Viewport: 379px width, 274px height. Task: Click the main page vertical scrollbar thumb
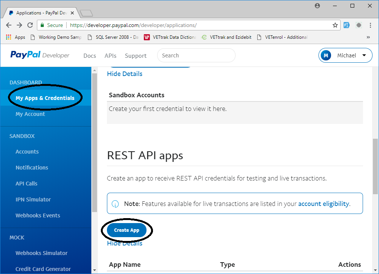tap(375, 166)
